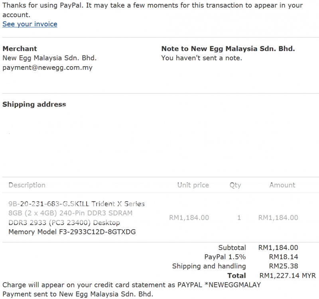
Task: Click the Amount column header
Action: (282, 185)
